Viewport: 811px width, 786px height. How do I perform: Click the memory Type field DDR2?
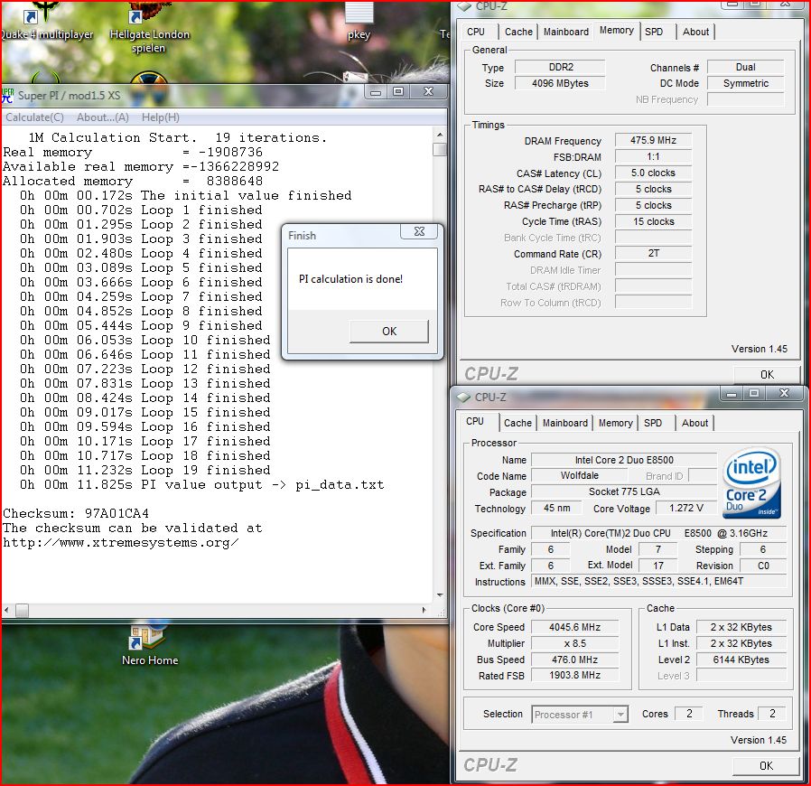point(560,67)
